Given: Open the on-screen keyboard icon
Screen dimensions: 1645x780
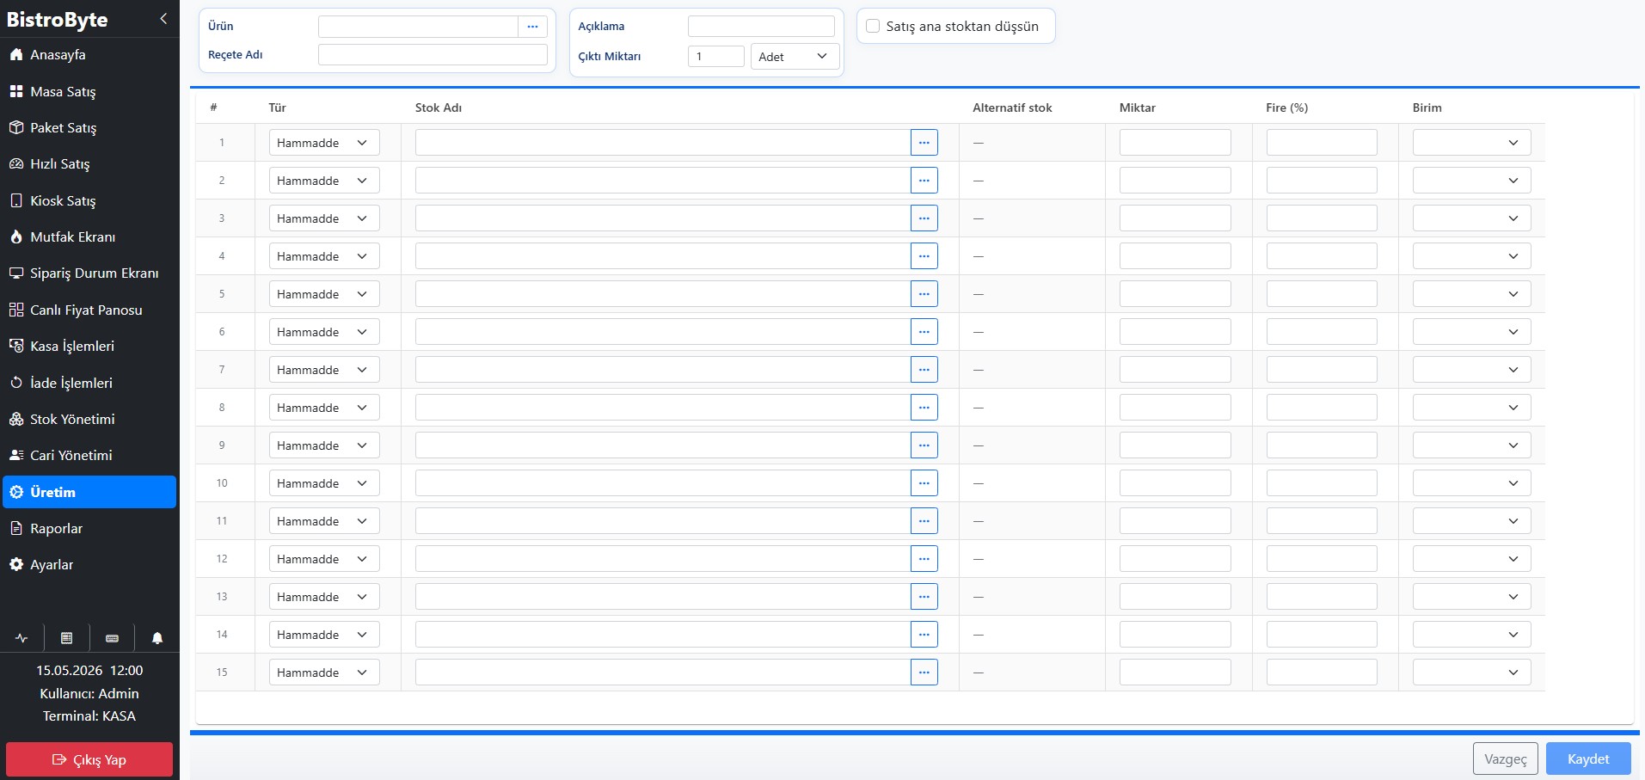Looking at the screenshot, I should click(x=112, y=638).
